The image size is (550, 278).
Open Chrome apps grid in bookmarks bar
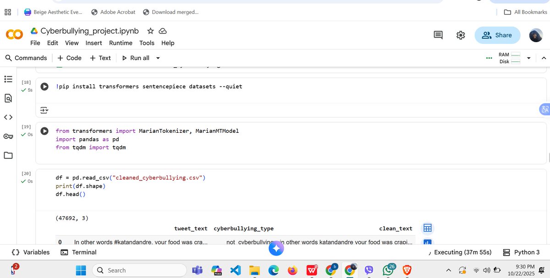(x=8, y=12)
